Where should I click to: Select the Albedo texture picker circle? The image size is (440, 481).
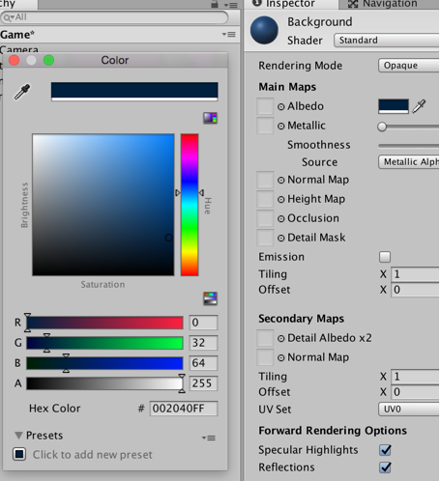pyautogui.click(x=281, y=106)
